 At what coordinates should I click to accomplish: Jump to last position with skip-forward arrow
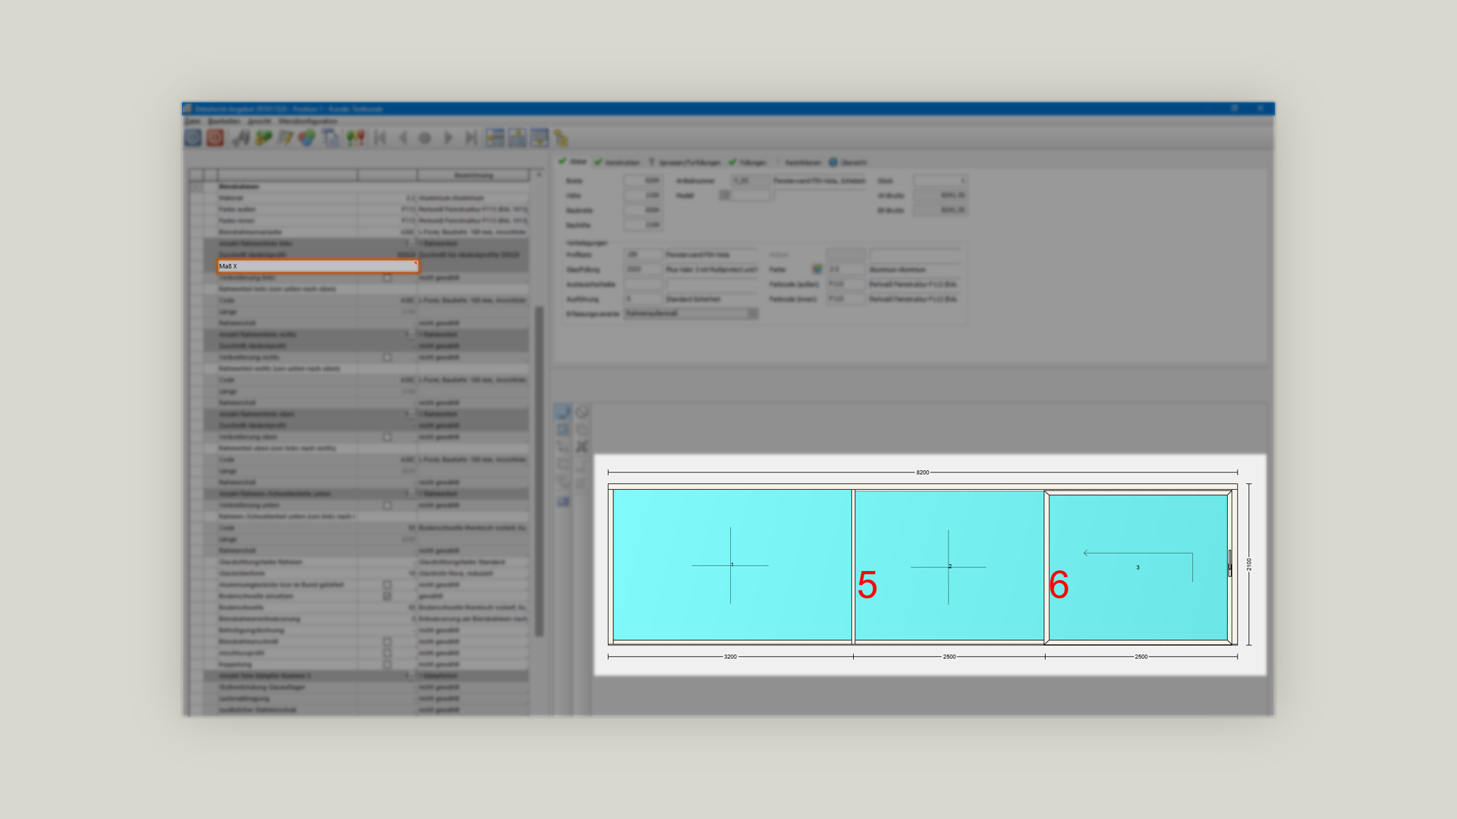point(471,138)
